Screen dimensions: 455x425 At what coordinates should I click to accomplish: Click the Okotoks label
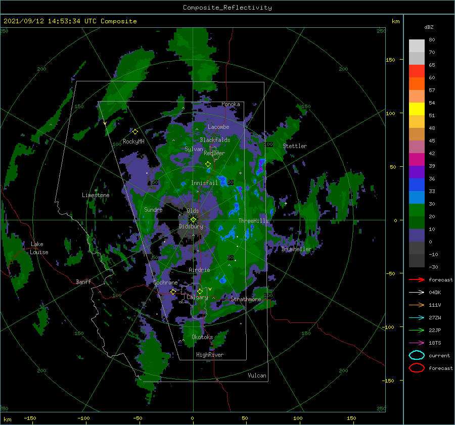pyautogui.click(x=202, y=337)
